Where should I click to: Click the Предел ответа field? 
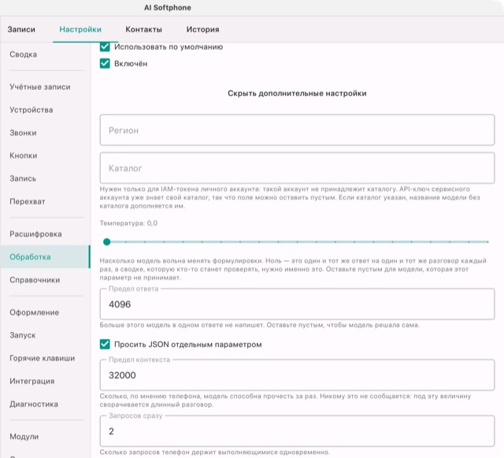point(297,304)
